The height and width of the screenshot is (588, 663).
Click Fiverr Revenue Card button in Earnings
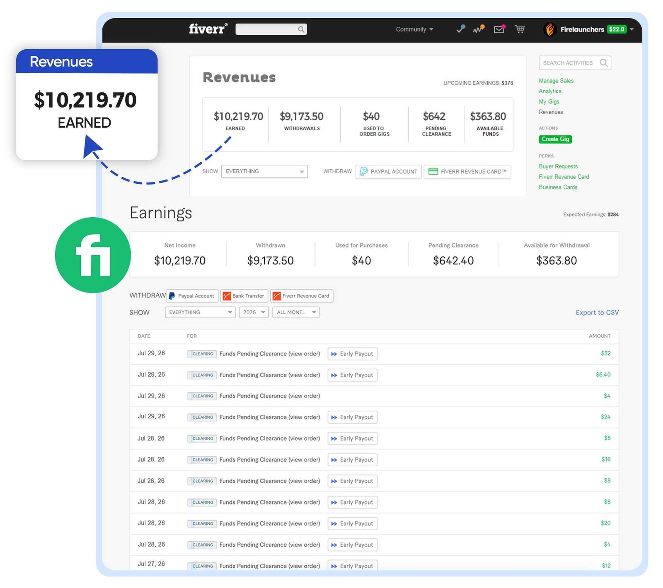tap(302, 296)
